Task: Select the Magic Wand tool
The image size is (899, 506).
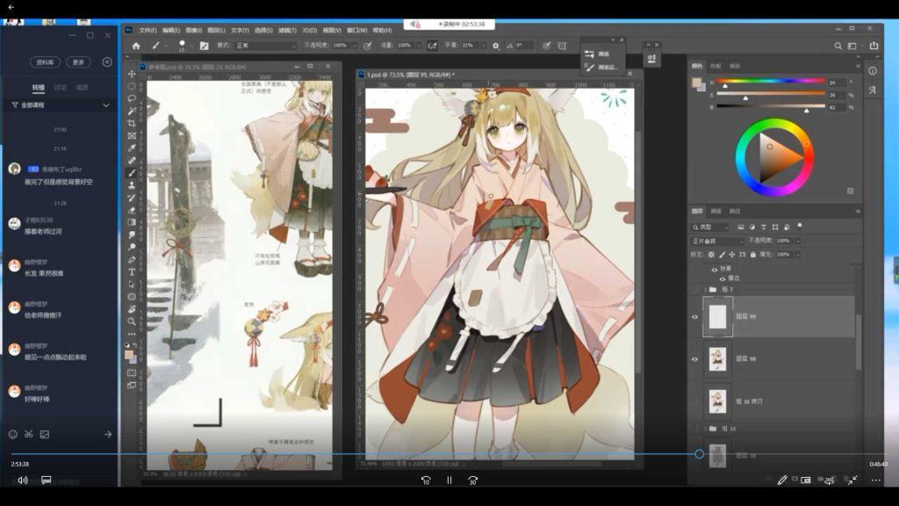Action: 132,112
